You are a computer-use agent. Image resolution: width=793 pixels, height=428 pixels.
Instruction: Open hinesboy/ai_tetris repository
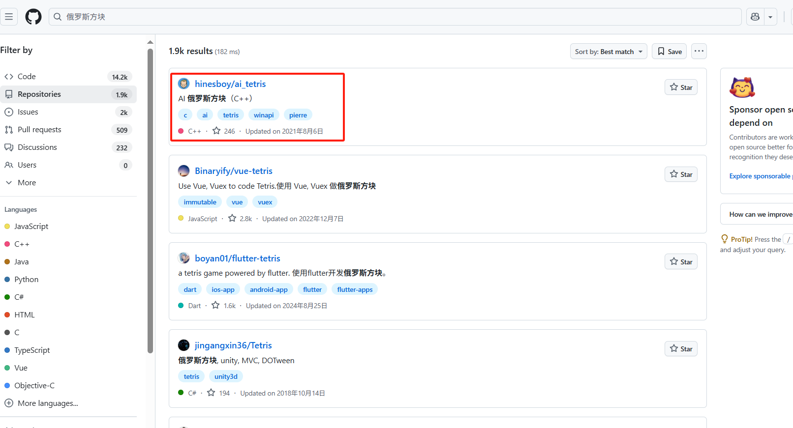point(230,84)
